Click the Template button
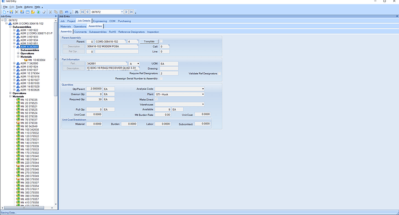Viewport: 399px width, 215px height. click(149, 42)
